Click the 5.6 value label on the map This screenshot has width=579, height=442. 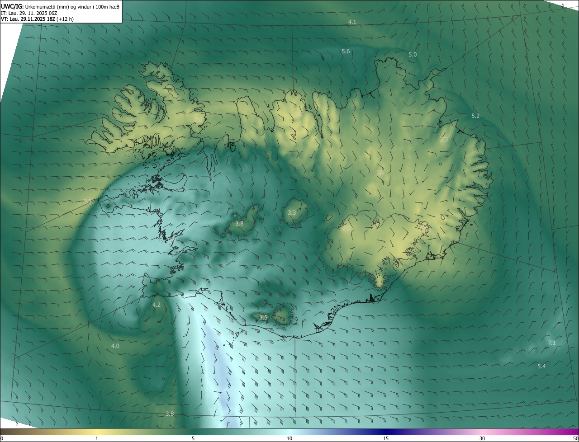pyautogui.click(x=346, y=52)
